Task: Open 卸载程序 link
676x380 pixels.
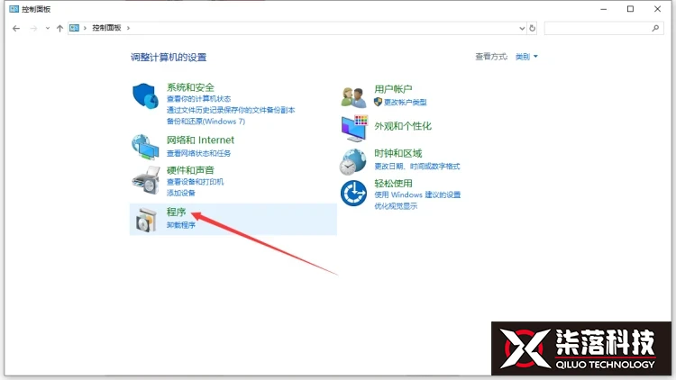Action: [180, 225]
